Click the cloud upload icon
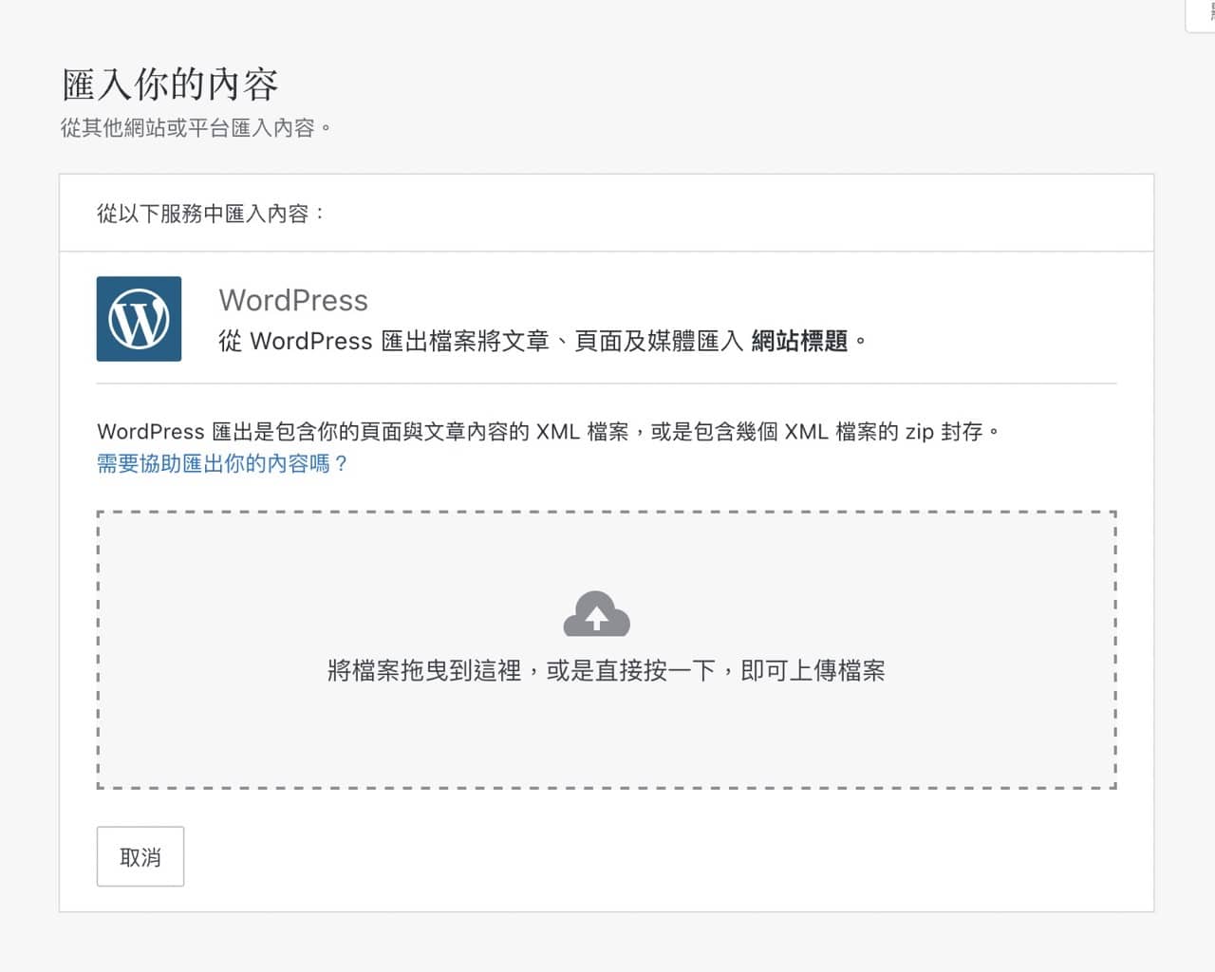 597,614
